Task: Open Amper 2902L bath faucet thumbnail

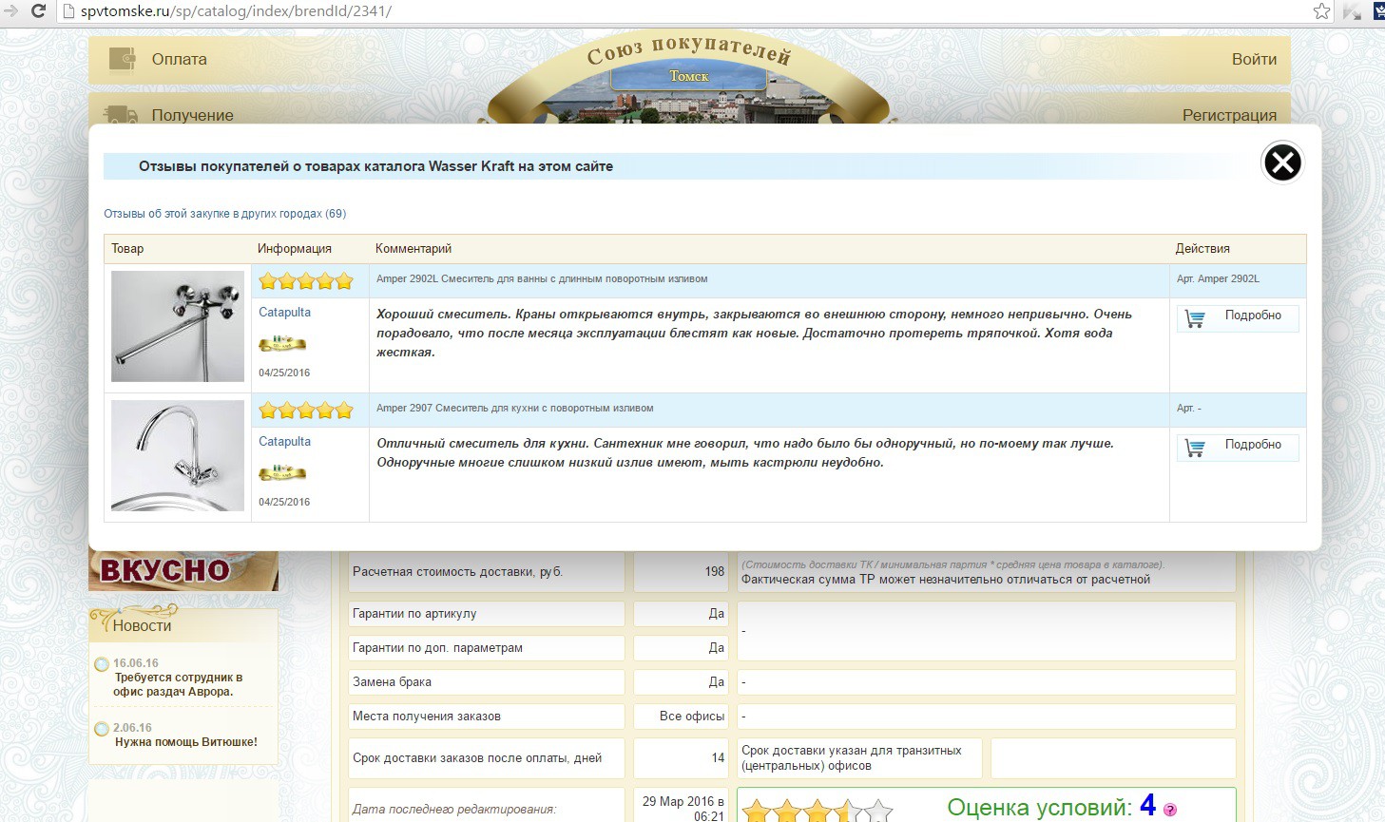Action: tap(178, 326)
